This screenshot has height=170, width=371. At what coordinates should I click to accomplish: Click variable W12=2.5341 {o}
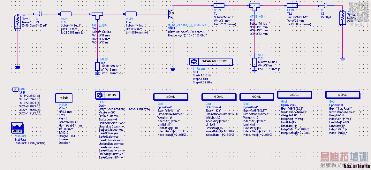(30, 99)
